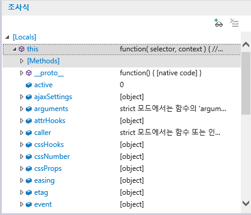Expand the ajaxSettings property

pyautogui.click(x=22, y=97)
